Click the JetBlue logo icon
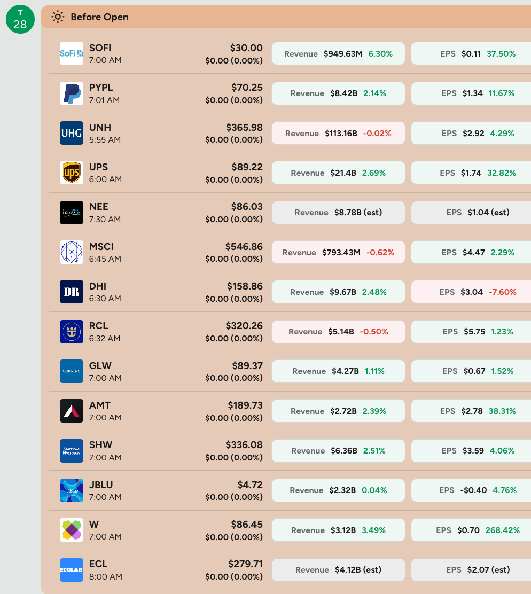531x594 pixels. 72,490
